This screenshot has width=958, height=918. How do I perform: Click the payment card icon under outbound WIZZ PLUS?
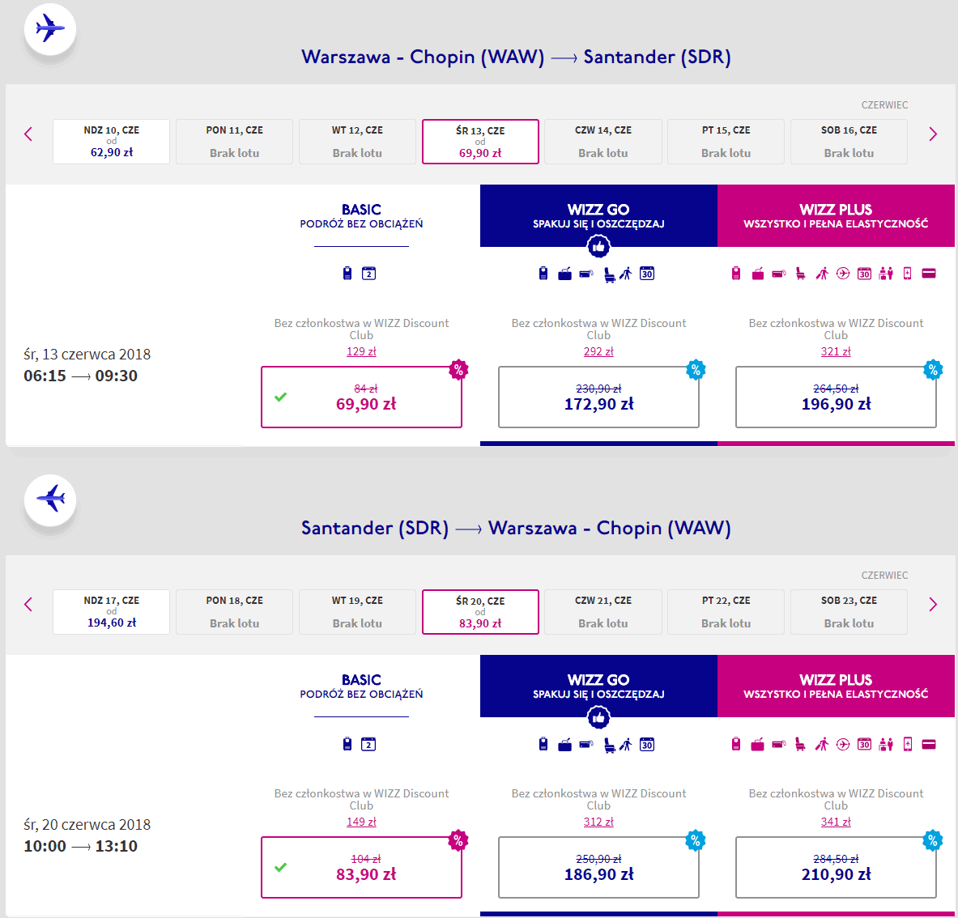click(929, 274)
